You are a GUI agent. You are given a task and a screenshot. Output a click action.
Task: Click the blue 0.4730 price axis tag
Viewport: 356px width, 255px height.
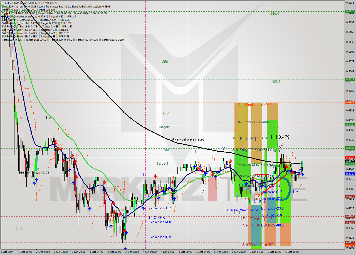(x=350, y=174)
